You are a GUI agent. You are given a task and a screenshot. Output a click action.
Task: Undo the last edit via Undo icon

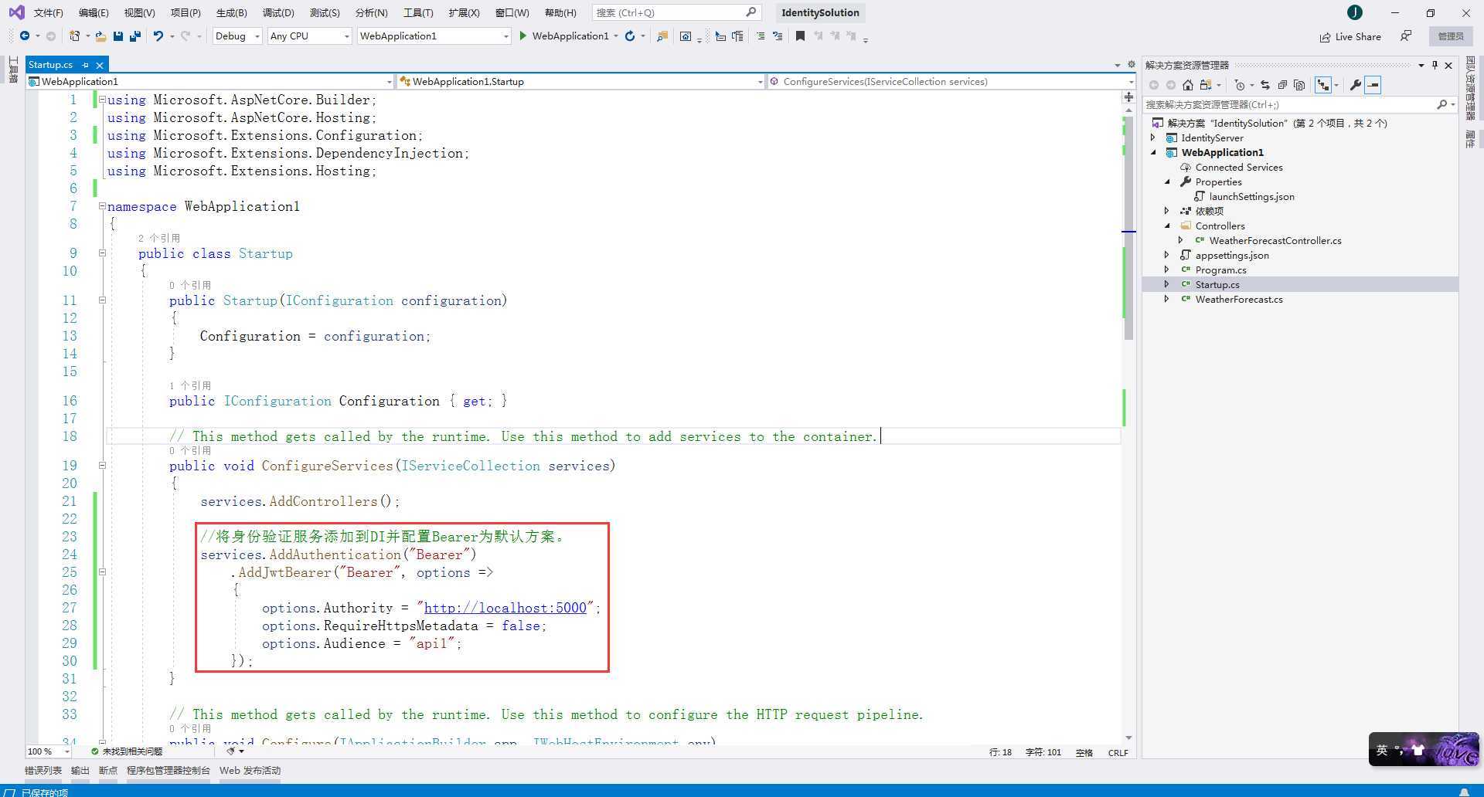(158, 36)
